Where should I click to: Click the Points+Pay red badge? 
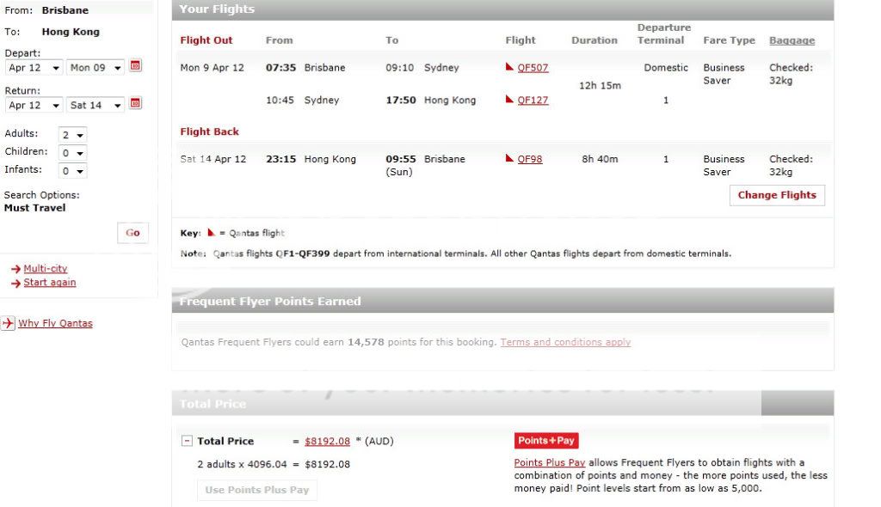[545, 441]
